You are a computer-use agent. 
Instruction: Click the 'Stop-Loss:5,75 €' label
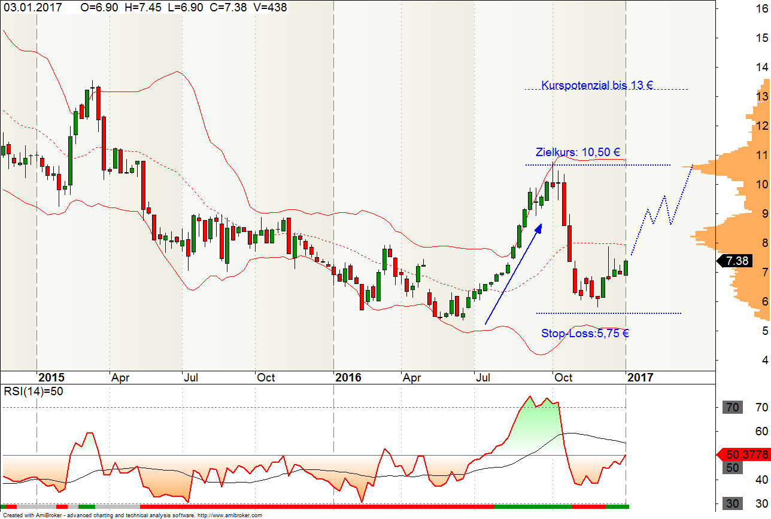585,333
